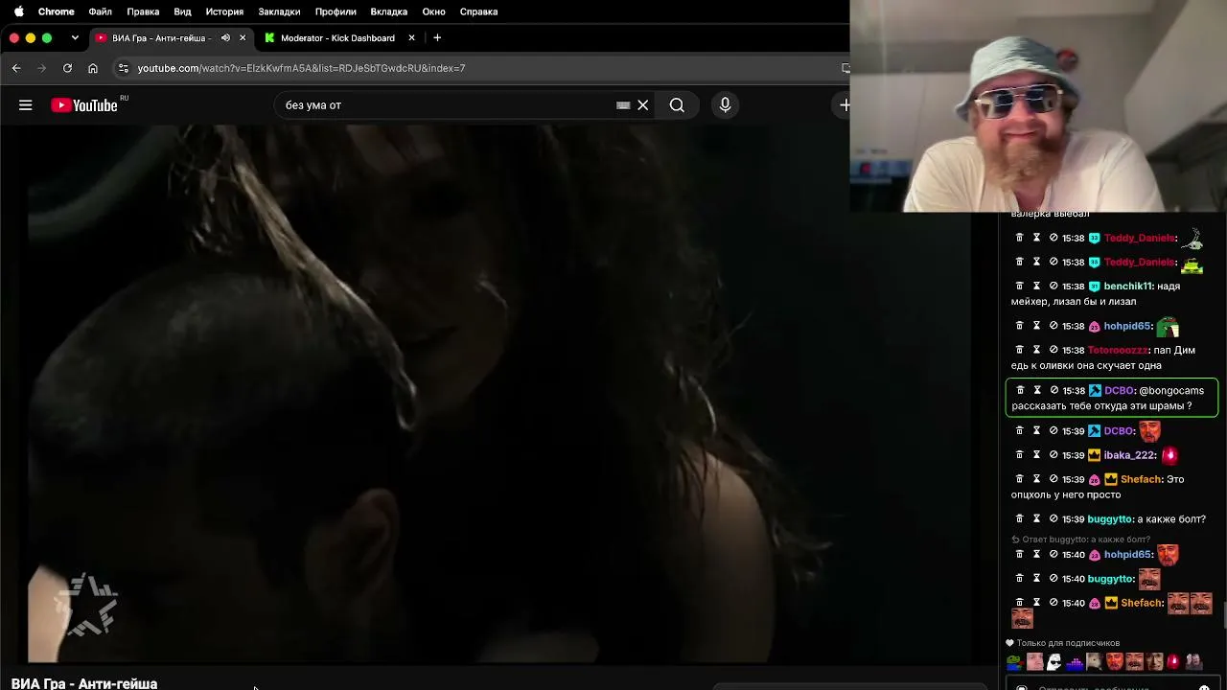Open the Chrome application menu
The width and height of the screenshot is (1227, 690).
57,11
